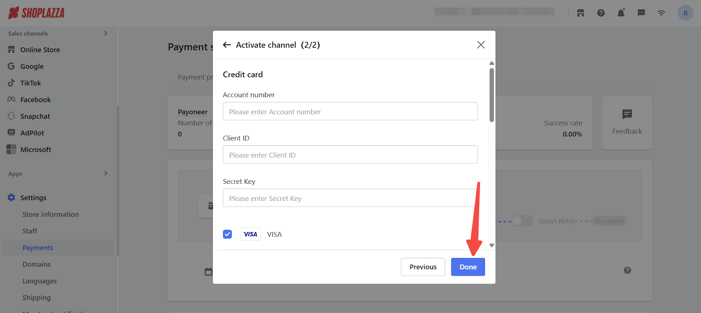
Task: Uncheck the VISA checkbox
Action: coord(227,234)
